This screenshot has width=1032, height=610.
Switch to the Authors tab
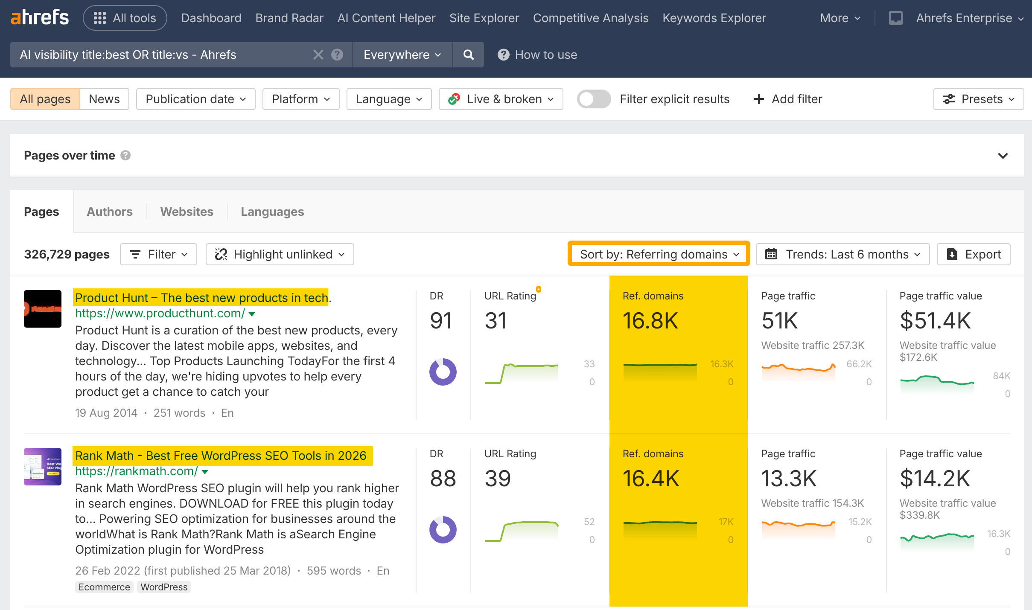[x=110, y=212]
